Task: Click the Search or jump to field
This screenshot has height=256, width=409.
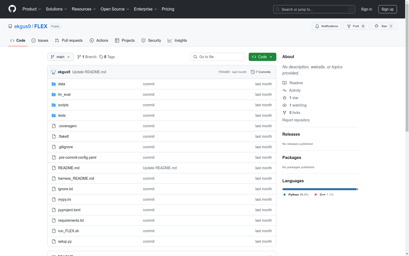Action: [314, 9]
